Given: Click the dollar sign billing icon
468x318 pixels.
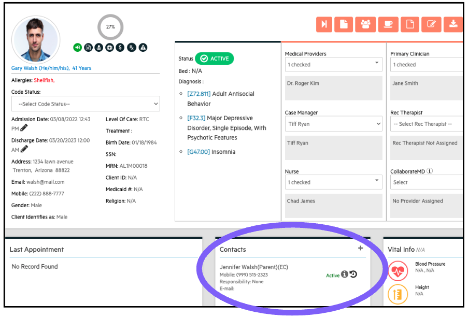Looking at the screenshot, I should [121, 48].
